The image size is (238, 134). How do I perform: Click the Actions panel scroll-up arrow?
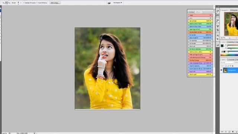click(x=214, y=15)
